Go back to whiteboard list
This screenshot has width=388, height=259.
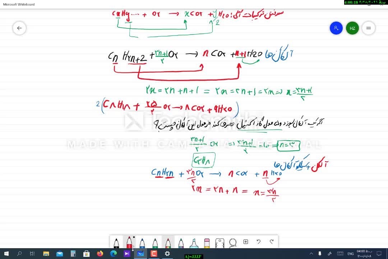[x=19, y=28]
